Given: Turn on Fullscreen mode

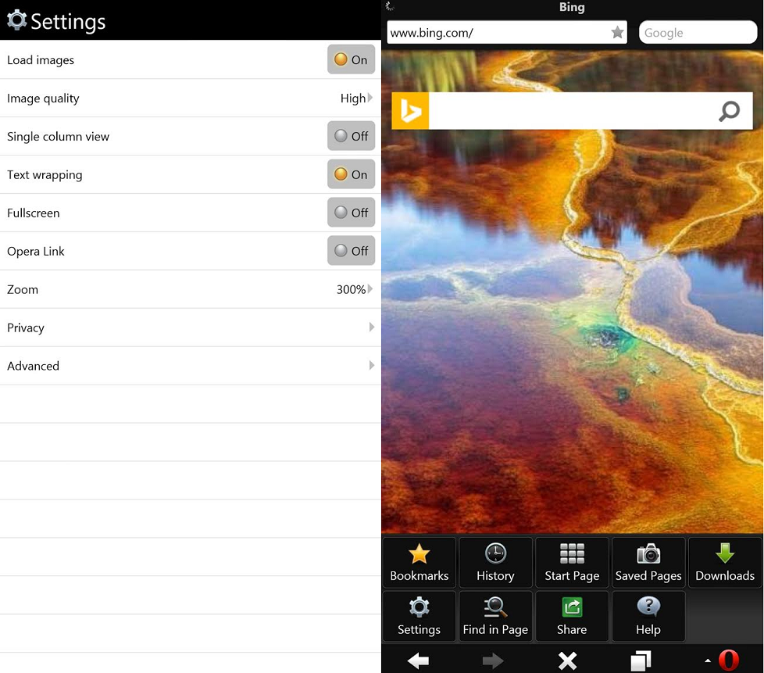Looking at the screenshot, I should (x=351, y=212).
